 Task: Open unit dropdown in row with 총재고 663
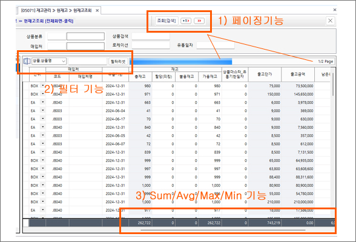point(42,102)
